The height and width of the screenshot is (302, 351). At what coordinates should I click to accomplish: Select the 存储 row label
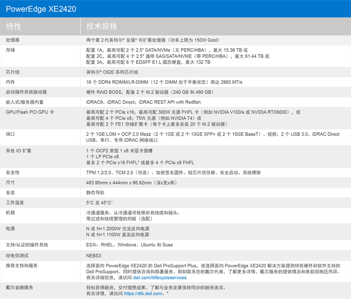[10, 50]
